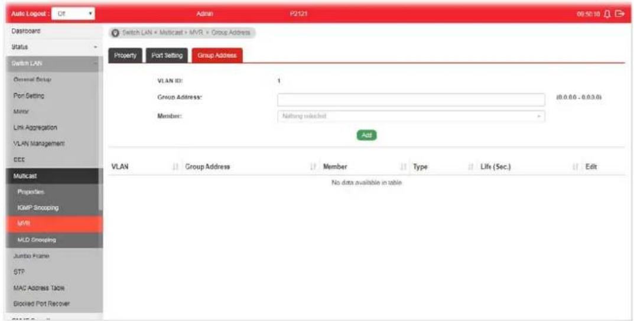
Task: Click the logout icon in header
Action: [619, 14]
